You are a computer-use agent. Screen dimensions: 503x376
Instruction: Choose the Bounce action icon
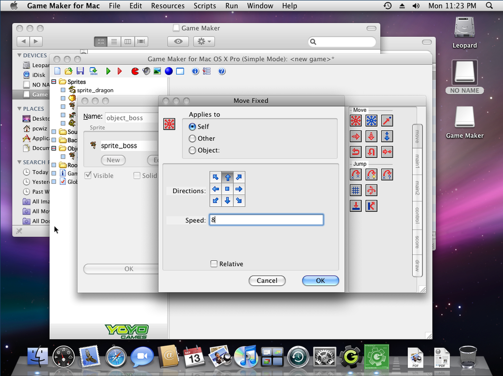[371, 206]
